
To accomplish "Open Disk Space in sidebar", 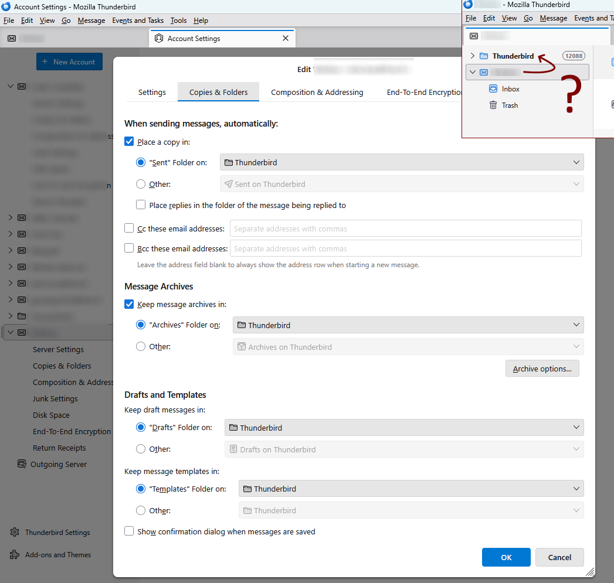I will (51, 415).
